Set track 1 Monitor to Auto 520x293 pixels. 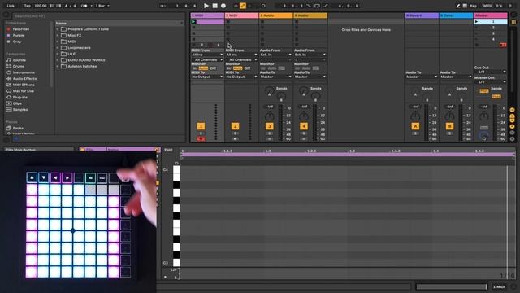pos(203,68)
